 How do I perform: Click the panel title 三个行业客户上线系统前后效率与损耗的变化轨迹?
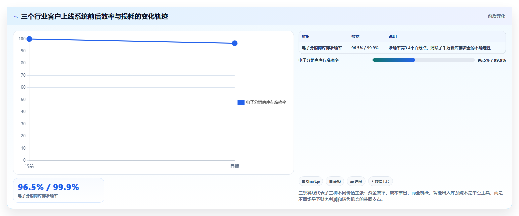tap(94, 16)
